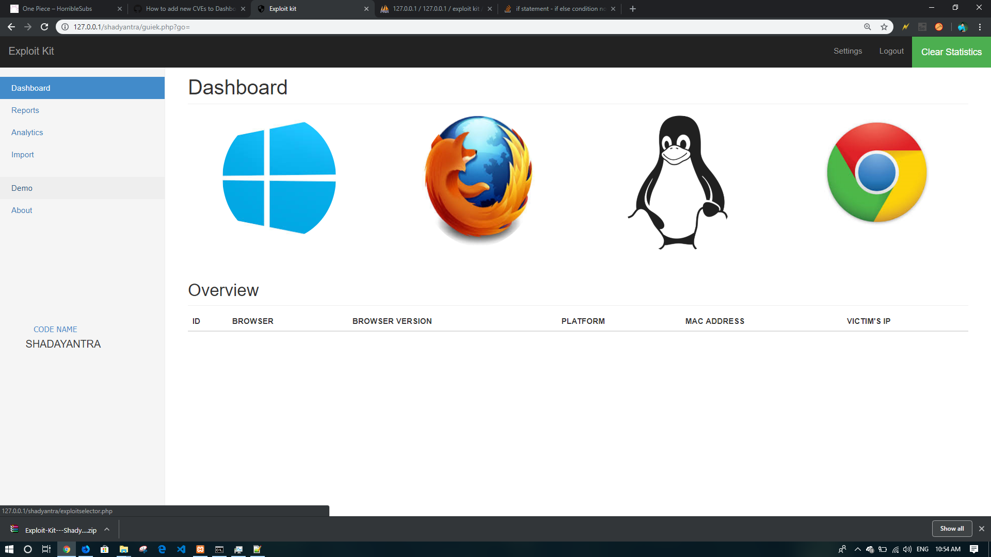Click the Logout link

coord(891,51)
